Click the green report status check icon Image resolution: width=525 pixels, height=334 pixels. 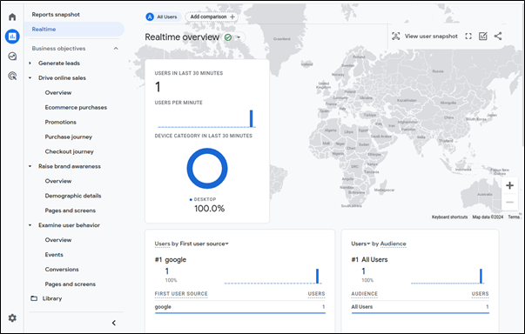coord(228,37)
